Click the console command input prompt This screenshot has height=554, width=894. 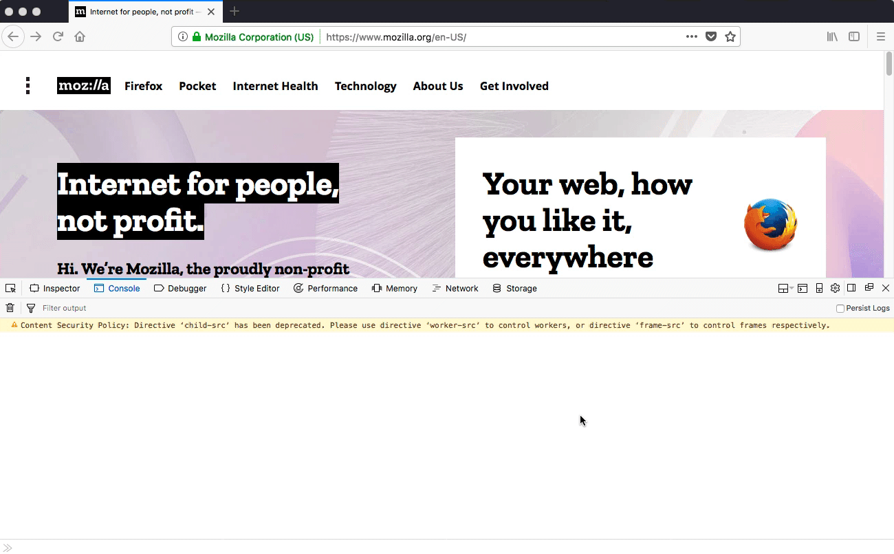point(447,547)
